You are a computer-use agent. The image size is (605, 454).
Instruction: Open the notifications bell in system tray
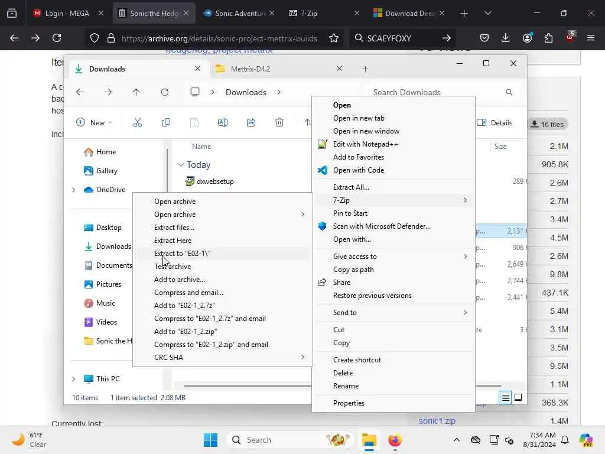click(565, 440)
